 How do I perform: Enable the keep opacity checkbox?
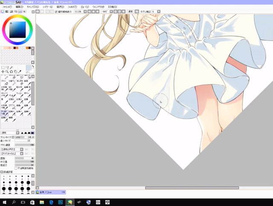[16, 168]
